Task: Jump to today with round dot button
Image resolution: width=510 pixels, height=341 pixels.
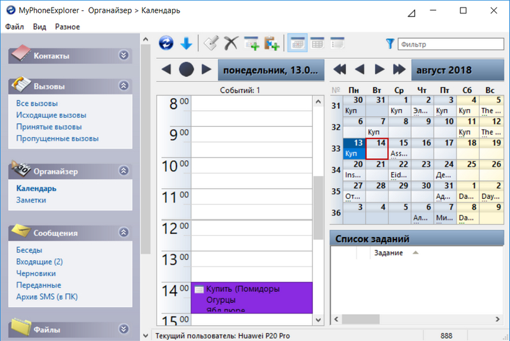Action: 186,69
